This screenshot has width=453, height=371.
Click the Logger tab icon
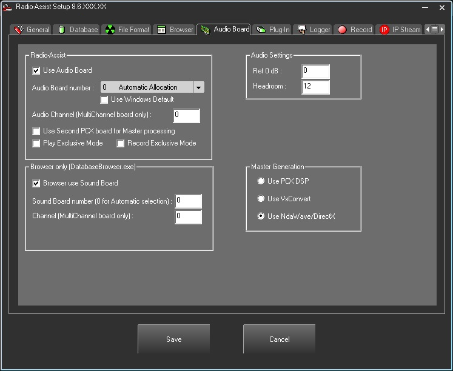coord(302,30)
